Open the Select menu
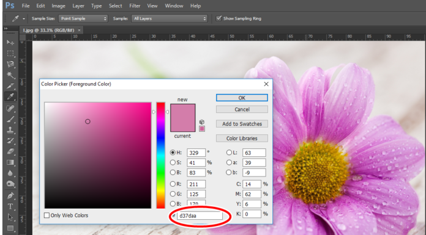 point(116,5)
